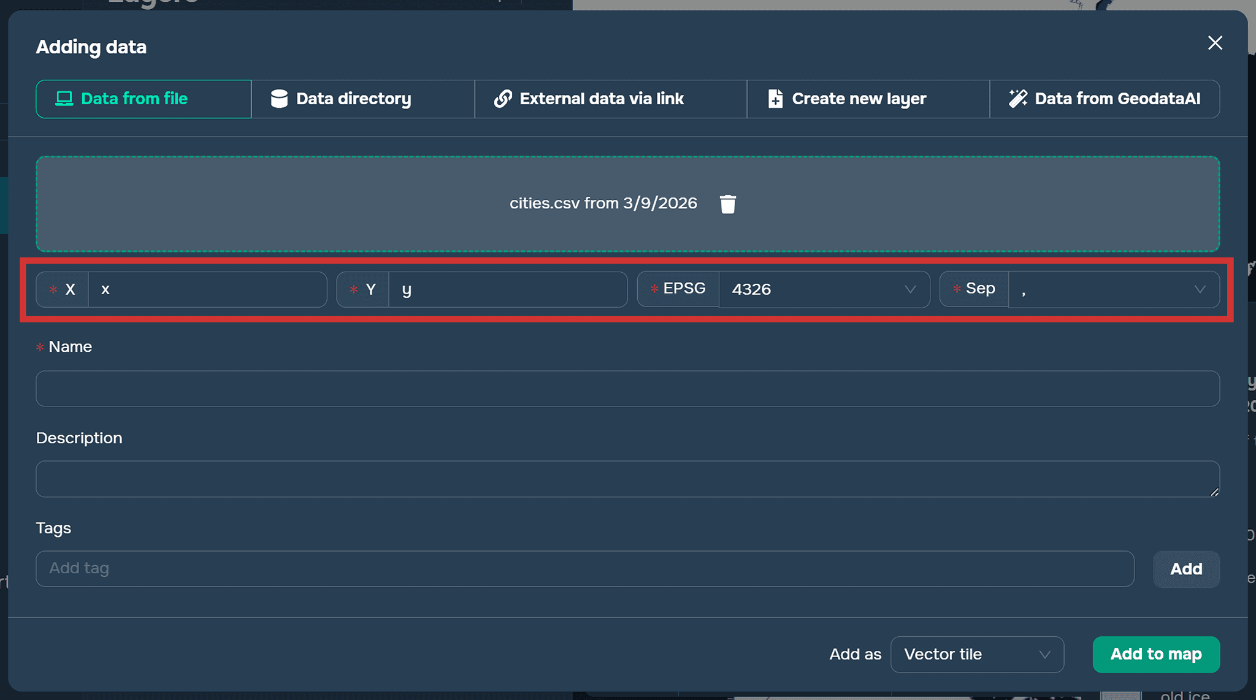Close the Adding data dialog

tap(1214, 43)
